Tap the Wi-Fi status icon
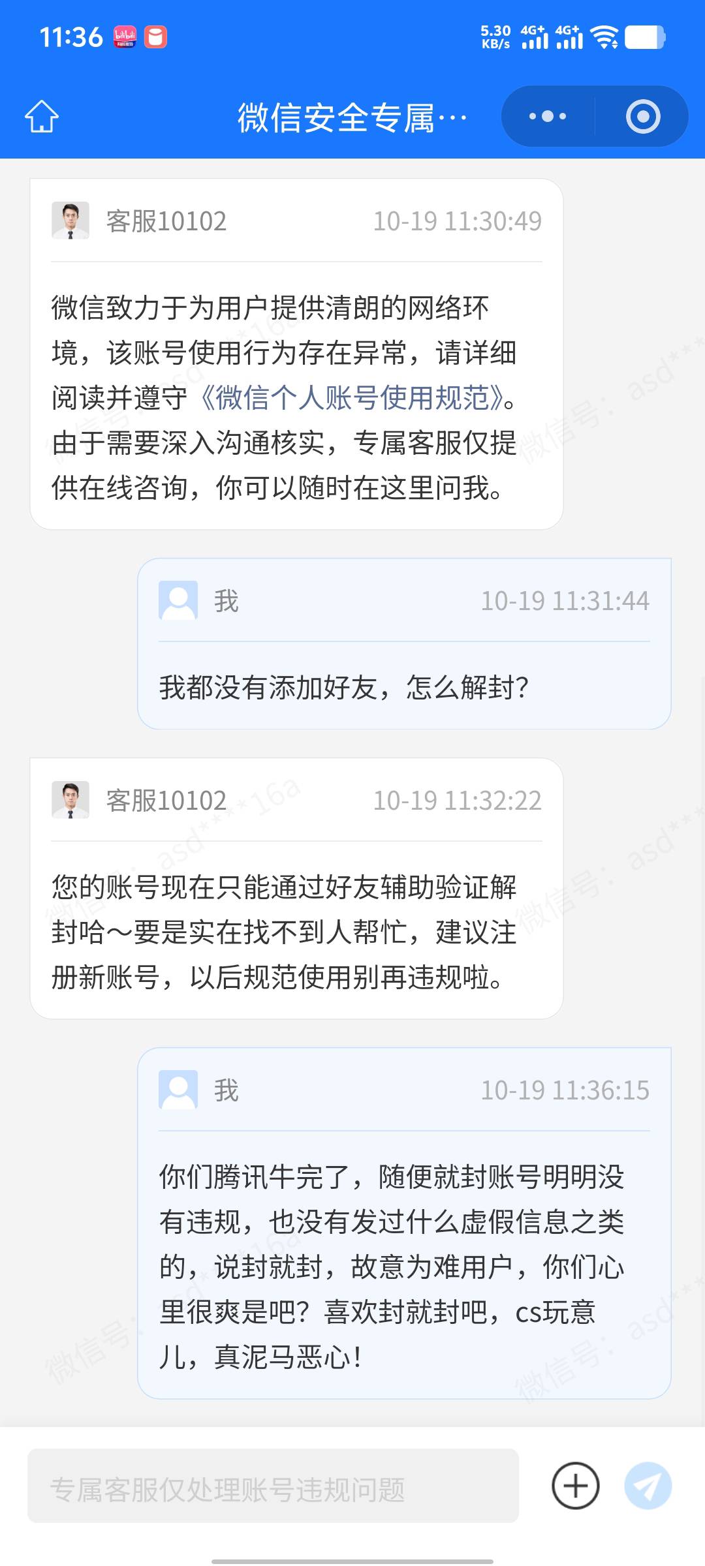The width and height of the screenshot is (705, 1566). pyautogui.click(x=604, y=37)
